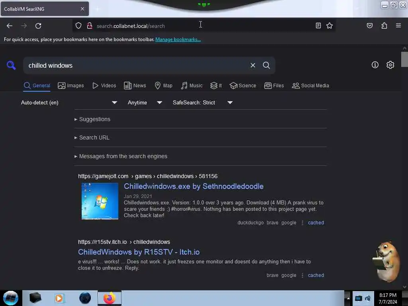Open the Pocket save icon
Viewport: 408px width, 306px height.
point(369,25)
